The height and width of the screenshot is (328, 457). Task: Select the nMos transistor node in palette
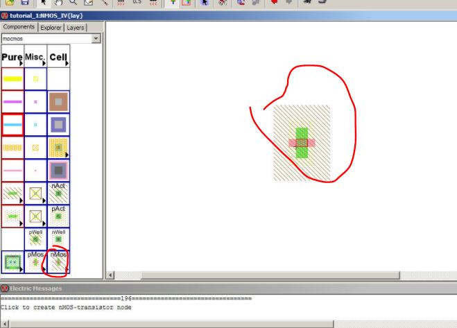pos(58,262)
